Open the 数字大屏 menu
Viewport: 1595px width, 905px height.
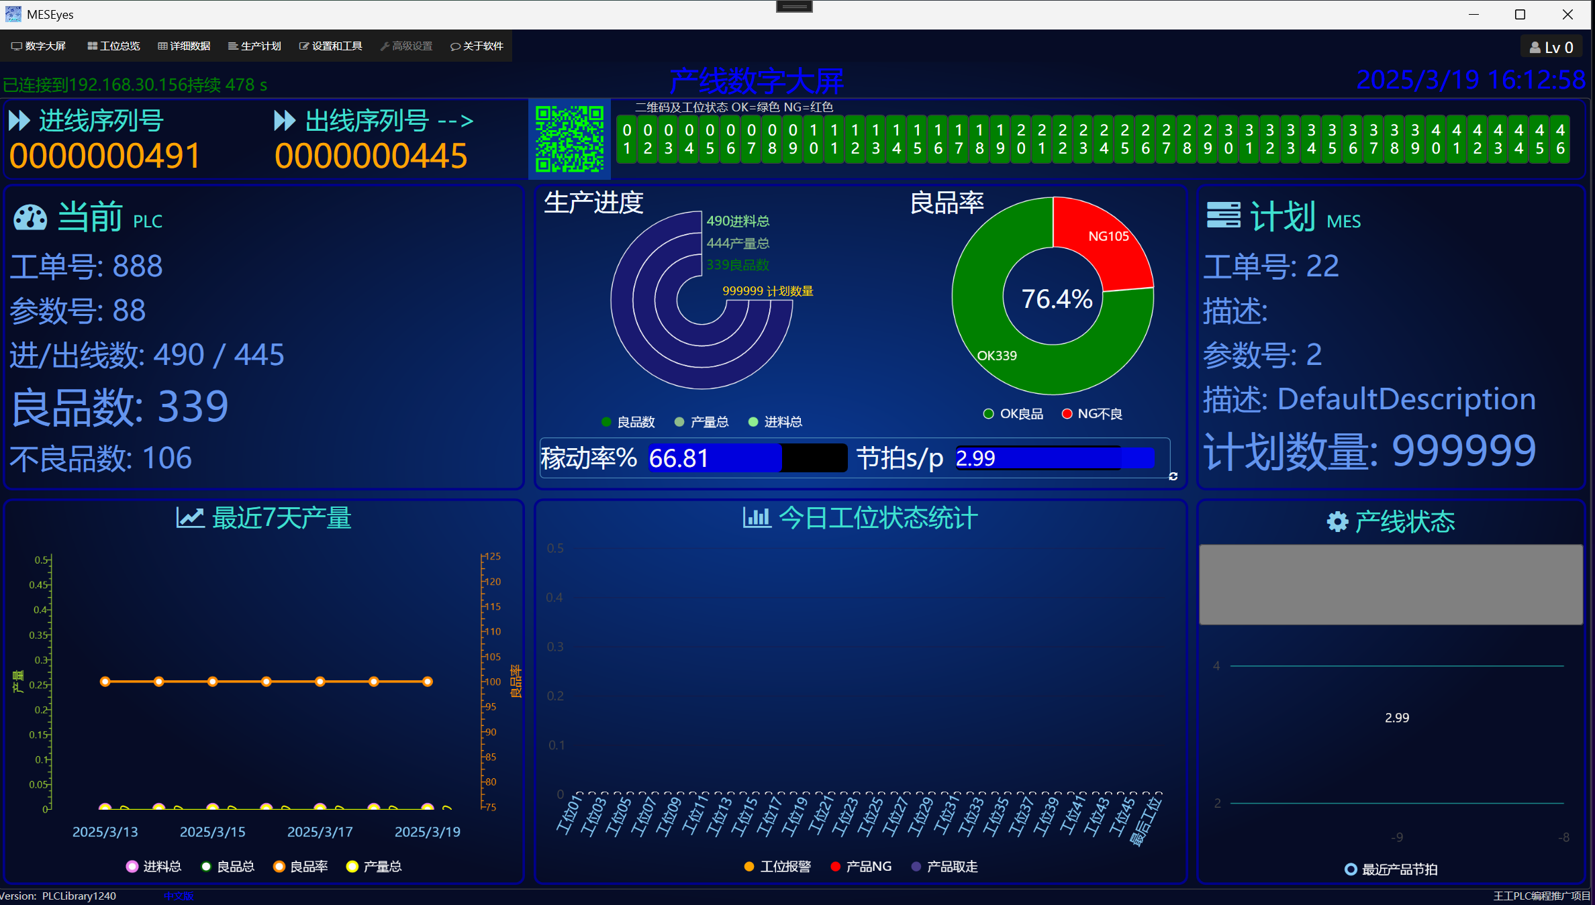39,46
